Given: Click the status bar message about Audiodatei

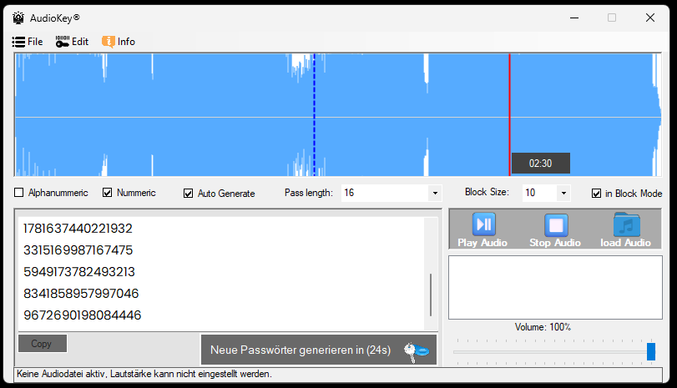Looking at the screenshot, I should [x=144, y=374].
